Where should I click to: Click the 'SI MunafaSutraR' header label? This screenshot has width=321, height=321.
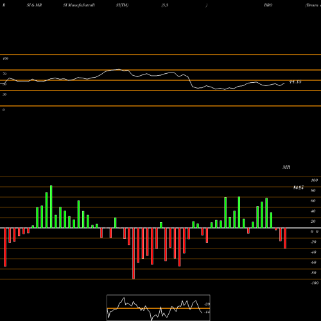click(x=79, y=5)
